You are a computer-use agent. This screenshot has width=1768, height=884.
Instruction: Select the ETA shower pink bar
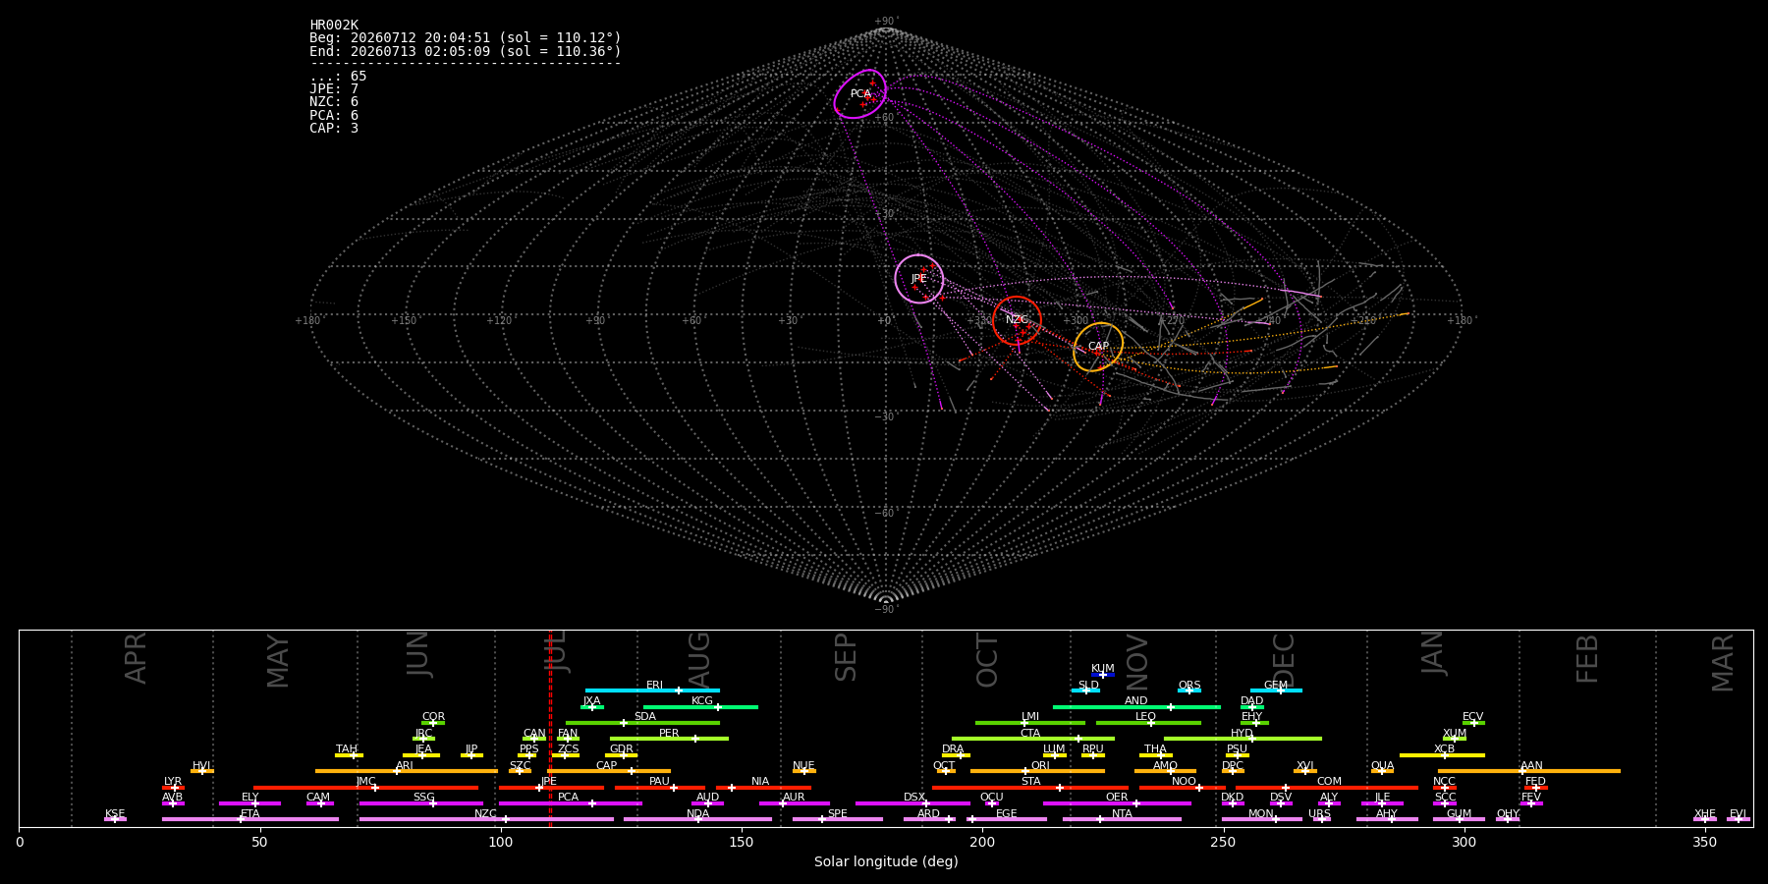[x=250, y=819]
